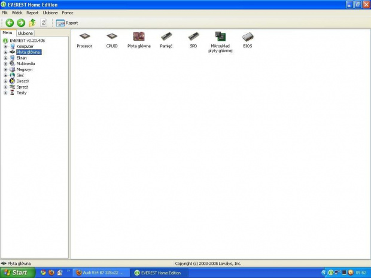Viewport: 371px width, 278px height.
Task: Open the Procesor icon in the content pane
Action: point(84,40)
